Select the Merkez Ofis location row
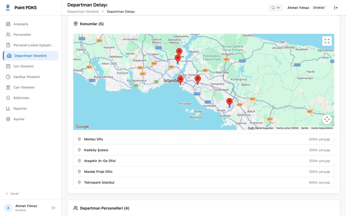The image size is (346, 216). coord(204,139)
